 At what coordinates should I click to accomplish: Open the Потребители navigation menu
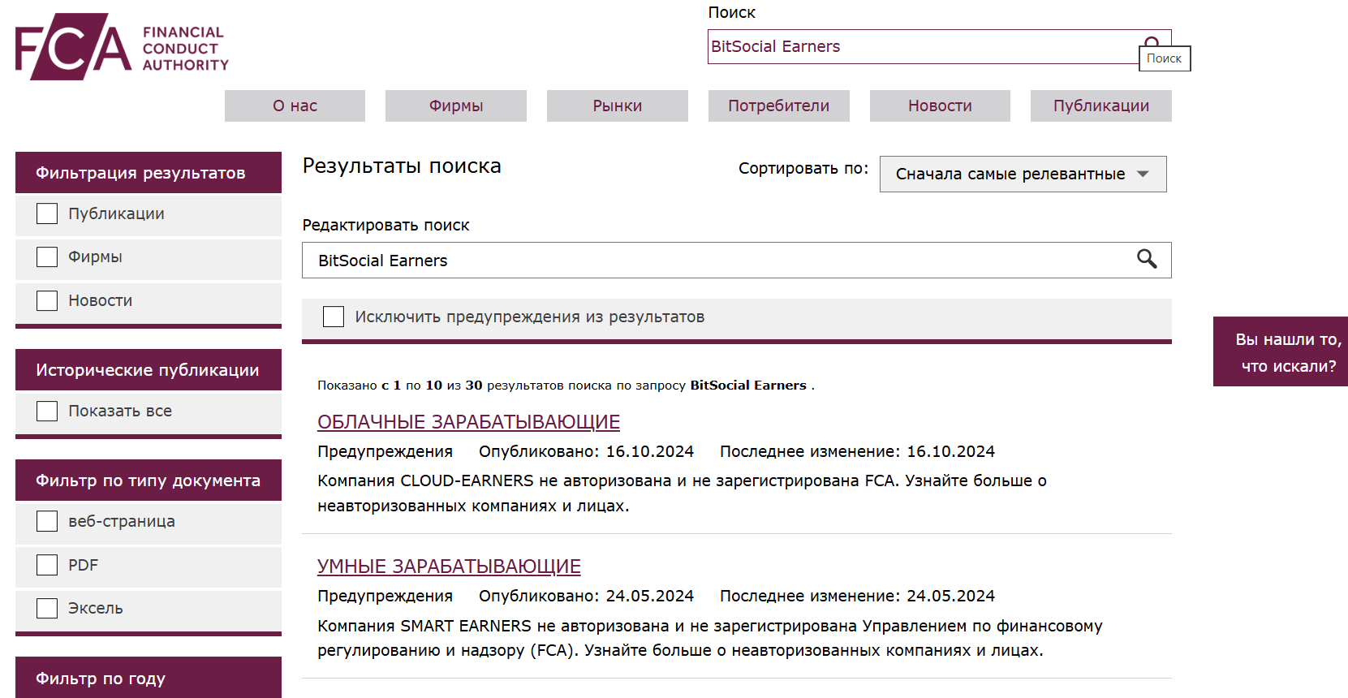tap(779, 106)
